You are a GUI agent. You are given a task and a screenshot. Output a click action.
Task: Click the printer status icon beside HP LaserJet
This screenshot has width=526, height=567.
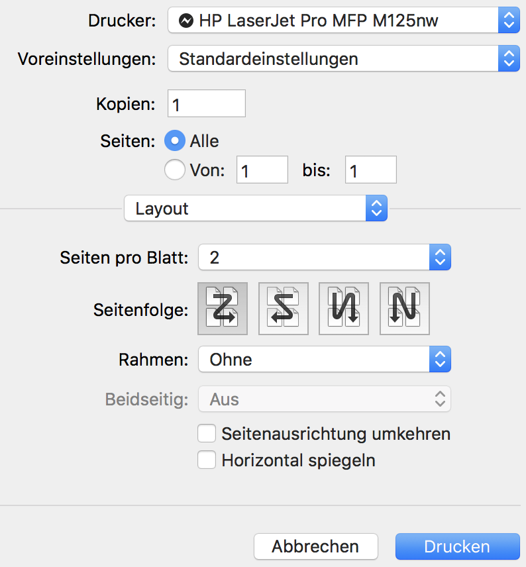[186, 21]
